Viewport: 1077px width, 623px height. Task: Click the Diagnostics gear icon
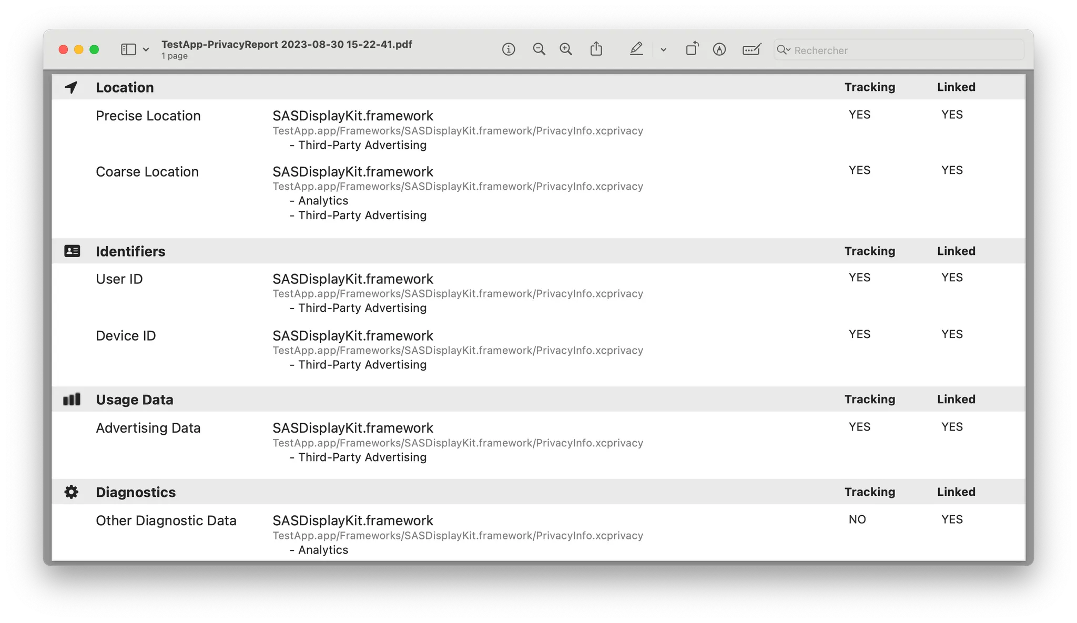tap(72, 492)
